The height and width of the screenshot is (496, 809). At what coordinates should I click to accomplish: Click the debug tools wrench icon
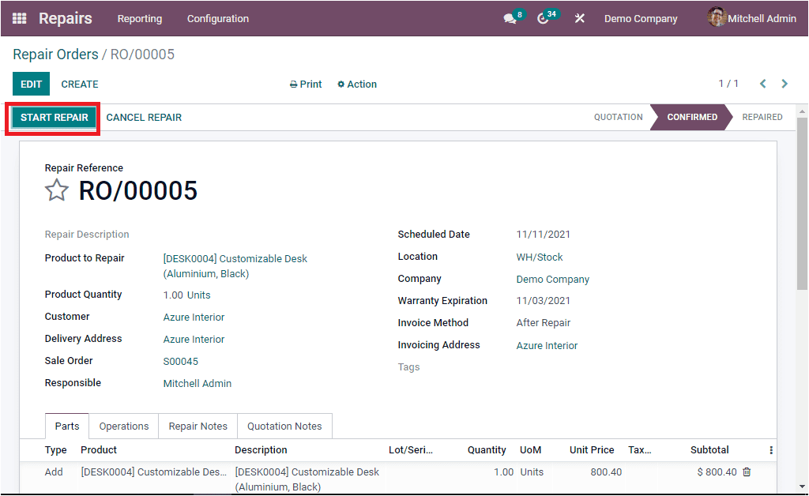(x=579, y=19)
